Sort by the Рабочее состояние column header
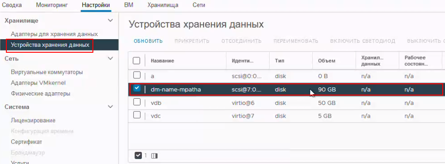This screenshot has width=445, height=164. [416, 61]
